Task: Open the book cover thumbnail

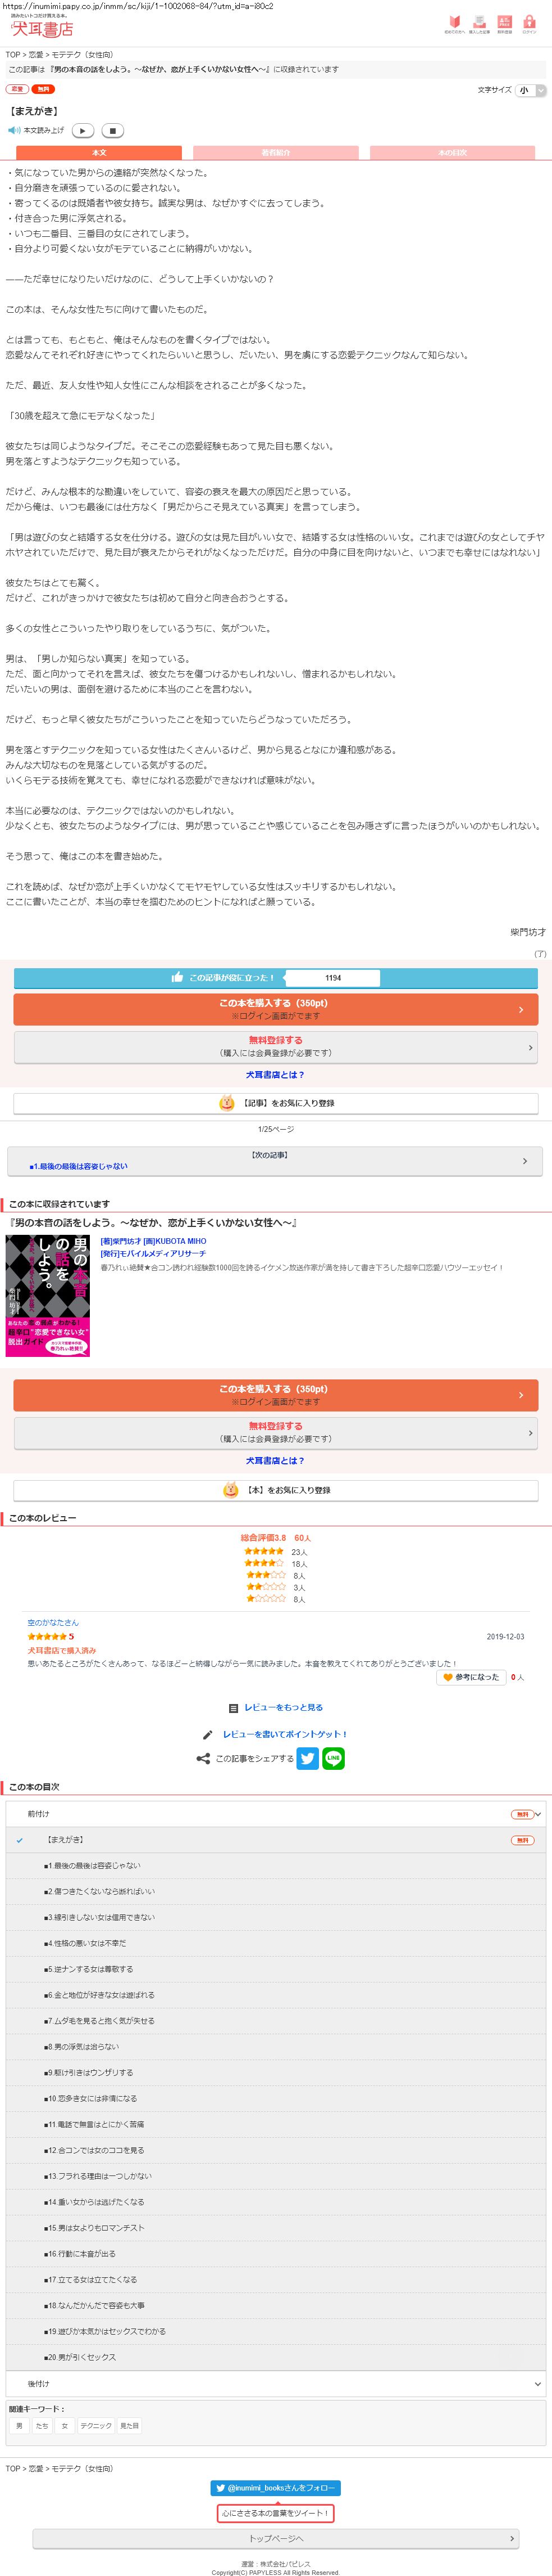Action: (48, 1295)
